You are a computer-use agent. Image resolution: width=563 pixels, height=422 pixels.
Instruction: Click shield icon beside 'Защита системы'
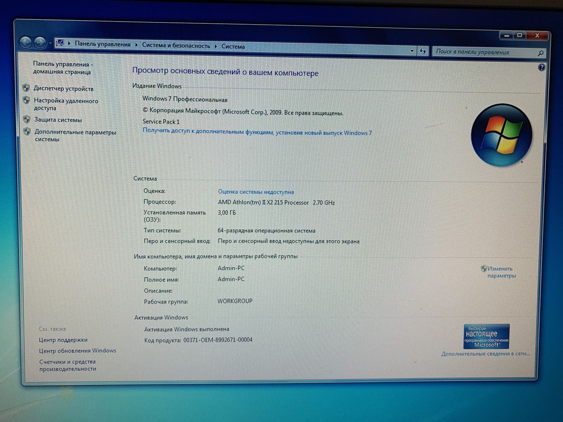click(27, 119)
